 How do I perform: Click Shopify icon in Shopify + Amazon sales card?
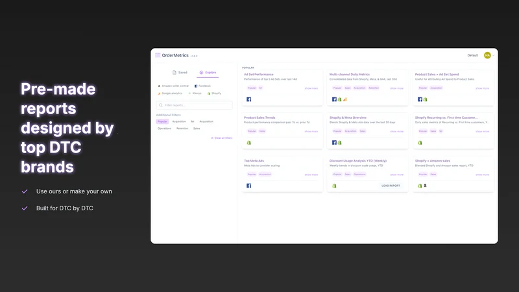point(420,186)
